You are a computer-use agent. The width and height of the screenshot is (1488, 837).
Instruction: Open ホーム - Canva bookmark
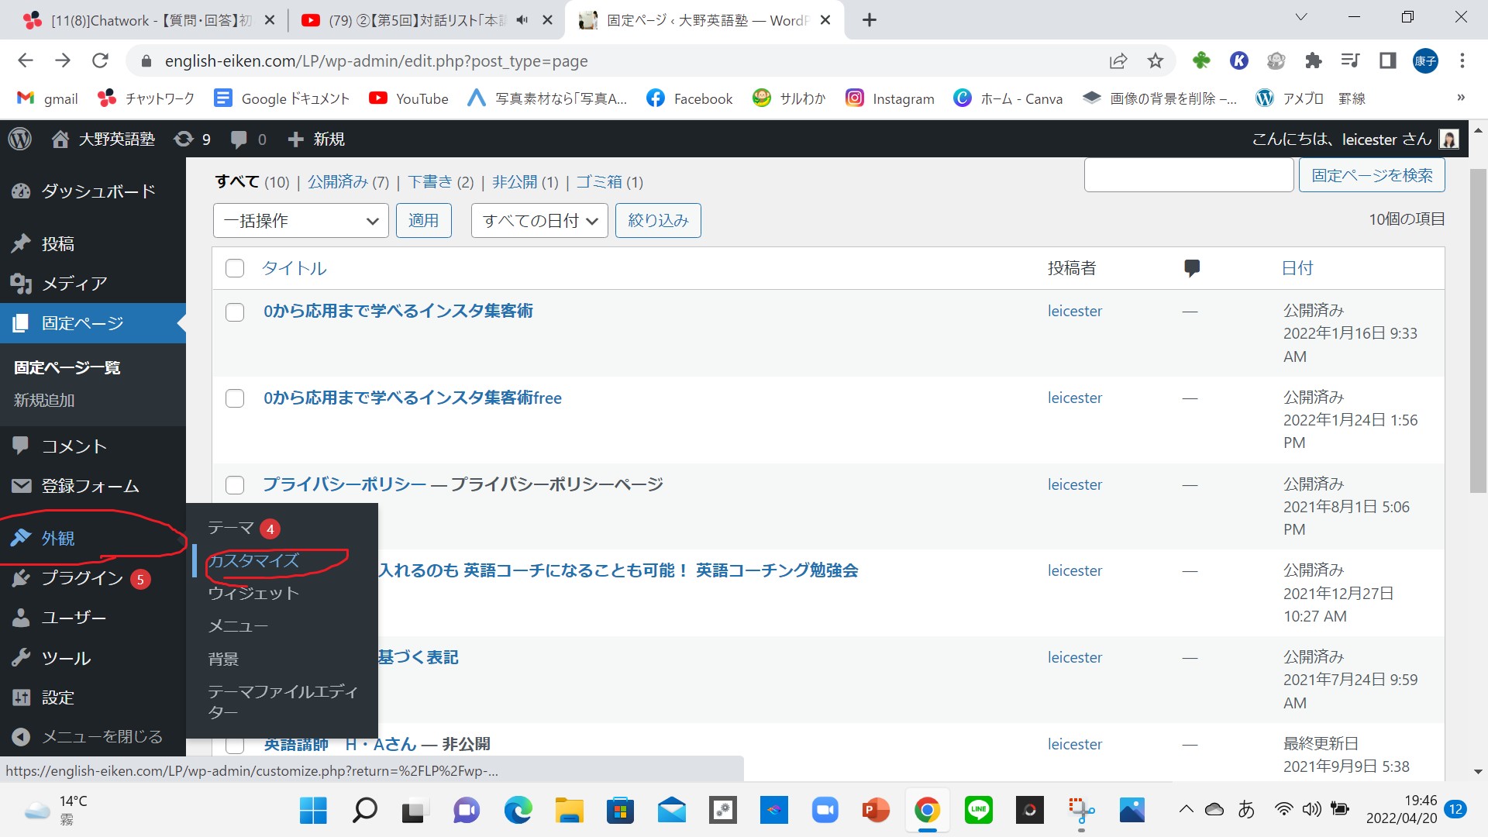[x=1007, y=98]
